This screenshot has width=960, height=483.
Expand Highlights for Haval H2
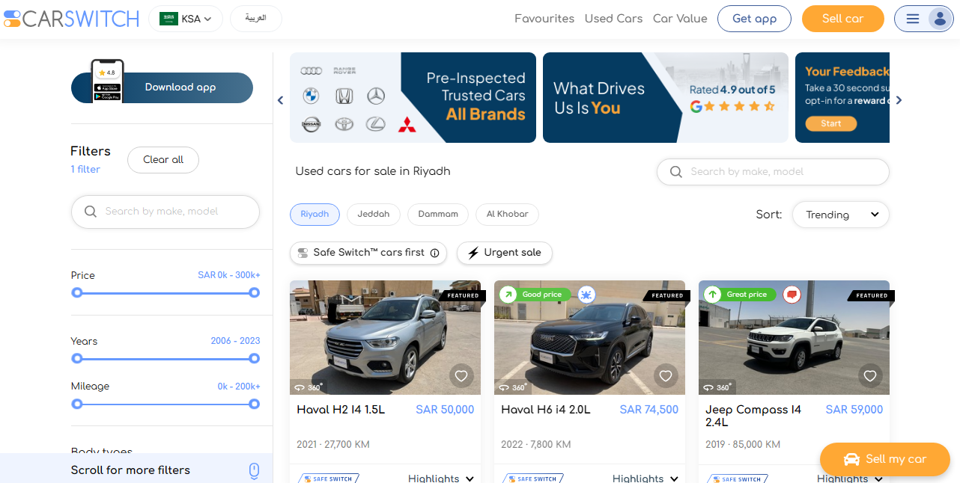[x=441, y=479]
